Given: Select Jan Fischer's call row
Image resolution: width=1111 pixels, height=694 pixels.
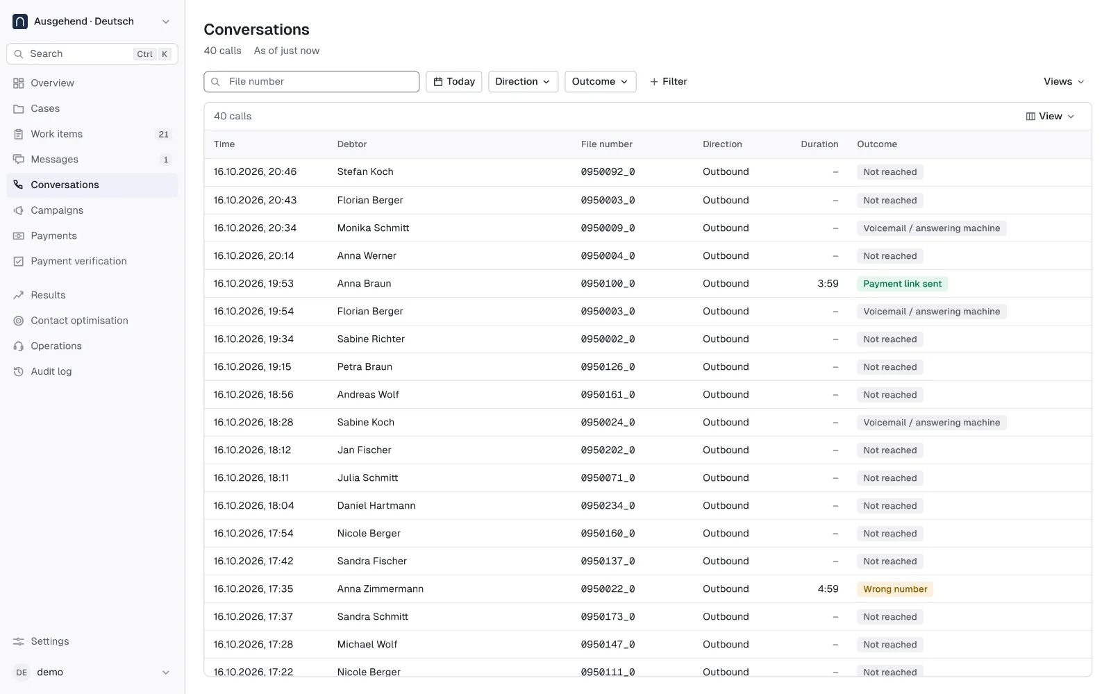Looking at the screenshot, I should click(647, 450).
